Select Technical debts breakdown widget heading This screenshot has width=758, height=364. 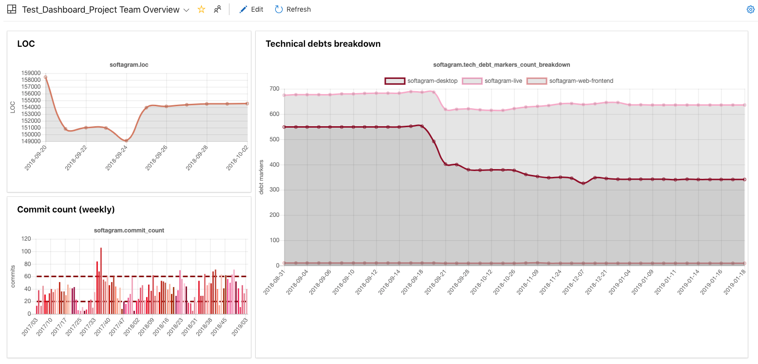pyautogui.click(x=323, y=44)
